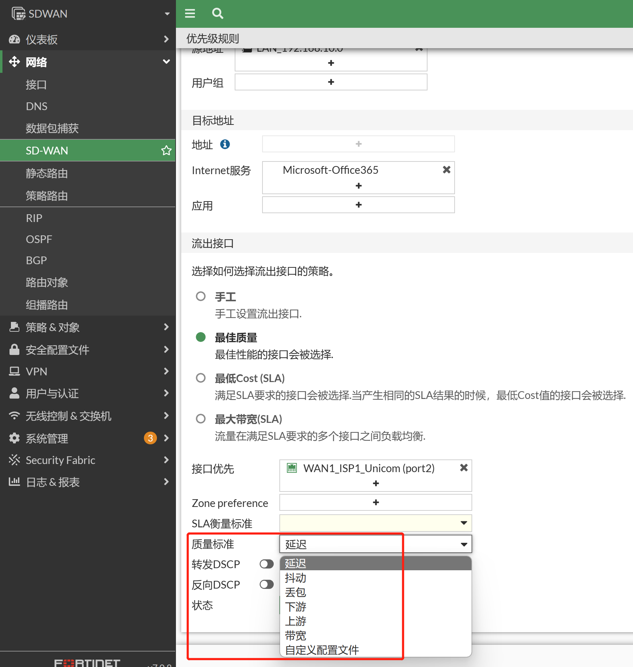Expand the 日志 & 报表 chevron
The image size is (633, 667).
tap(166, 481)
